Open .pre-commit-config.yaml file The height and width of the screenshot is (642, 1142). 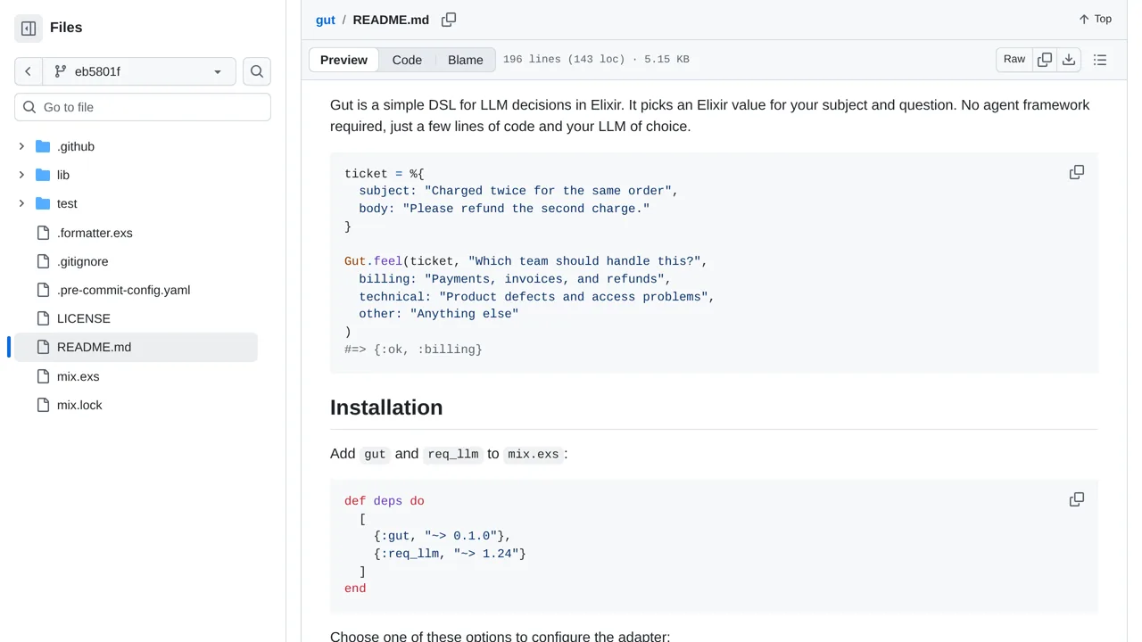click(x=123, y=290)
